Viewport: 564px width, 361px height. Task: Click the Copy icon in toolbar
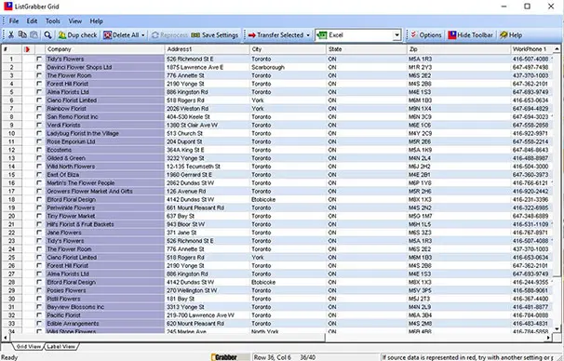pos(22,34)
